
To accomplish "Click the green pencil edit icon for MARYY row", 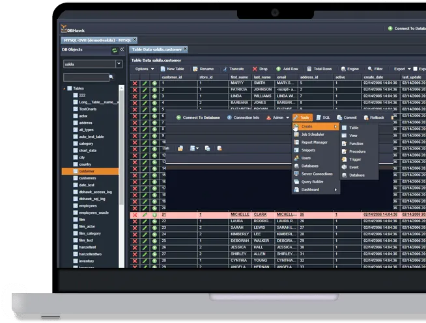I will coord(145,83).
